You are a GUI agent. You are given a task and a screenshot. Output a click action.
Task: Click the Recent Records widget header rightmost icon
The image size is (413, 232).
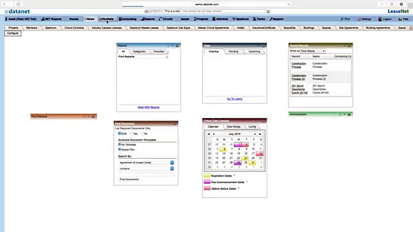click(349, 45)
